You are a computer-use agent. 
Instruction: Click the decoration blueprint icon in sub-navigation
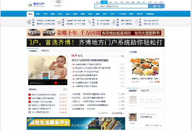(x=136, y=22)
